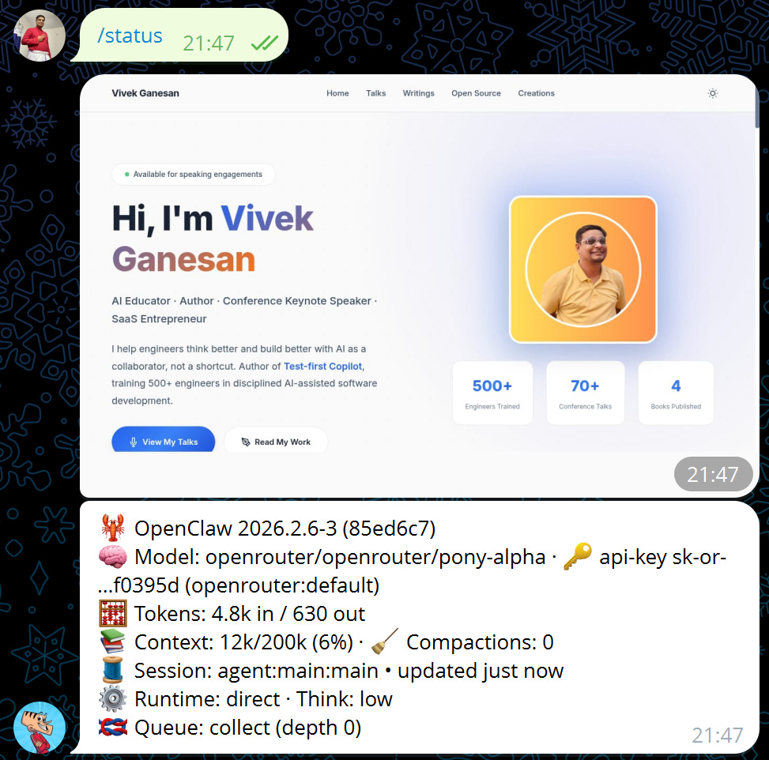Open the Talks navigation item
The width and height of the screenshot is (769, 760).
[375, 93]
